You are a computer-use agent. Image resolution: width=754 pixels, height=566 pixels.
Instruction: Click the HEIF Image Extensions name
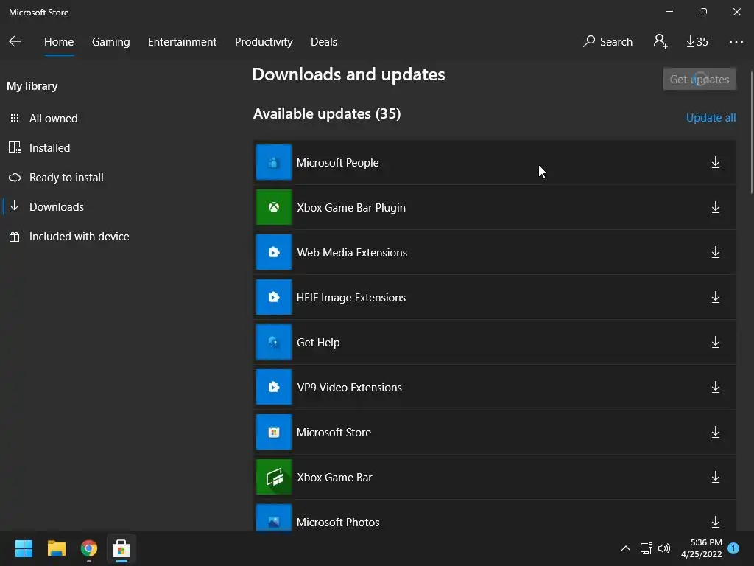(x=351, y=298)
